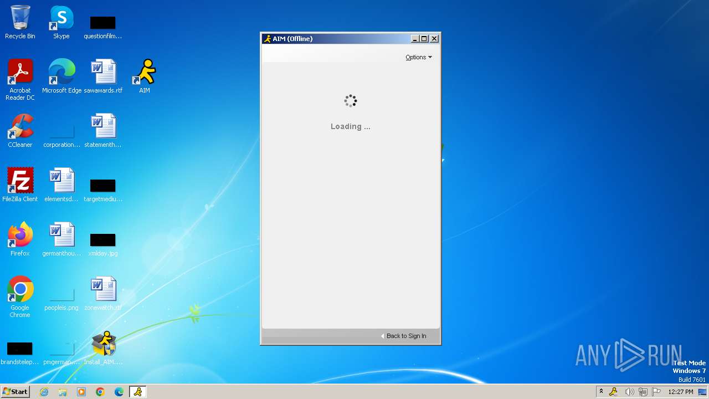709x399 pixels.
Task: Show hidden system tray icons
Action: 601,392
